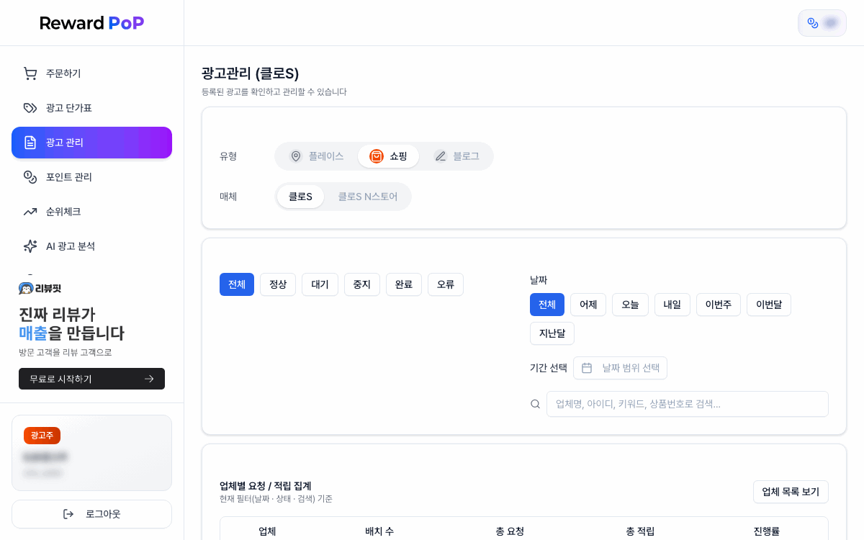The width and height of the screenshot is (864, 540).
Task: Click 무료로 시작하기 button
Action: (91, 379)
